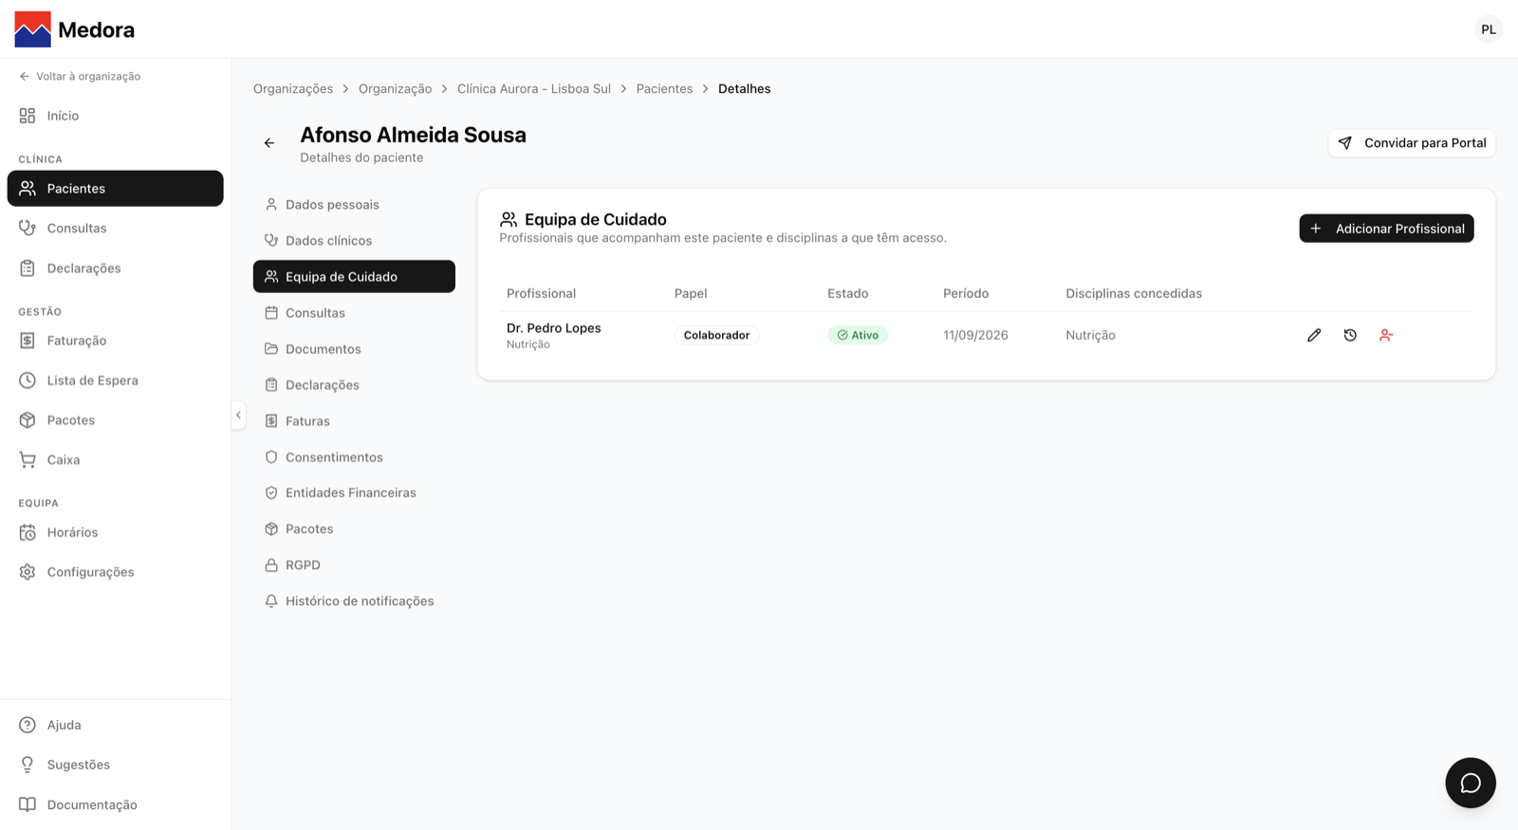The image size is (1518, 830).
Task: Open the chat bubble support widget
Action: [1471, 783]
